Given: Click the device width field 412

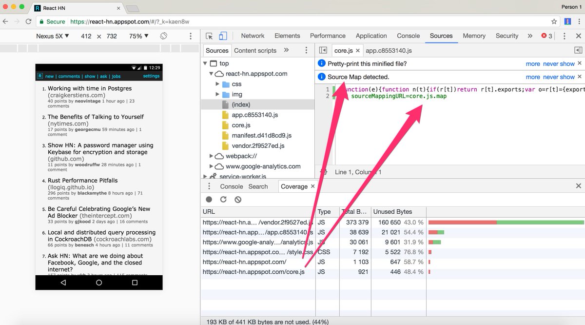Looking at the screenshot, I should pos(86,36).
